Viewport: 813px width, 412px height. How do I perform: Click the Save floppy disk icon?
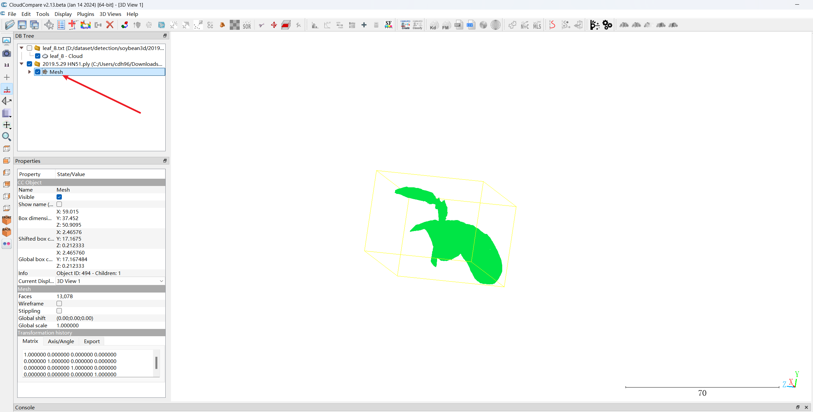[x=22, y=25]
